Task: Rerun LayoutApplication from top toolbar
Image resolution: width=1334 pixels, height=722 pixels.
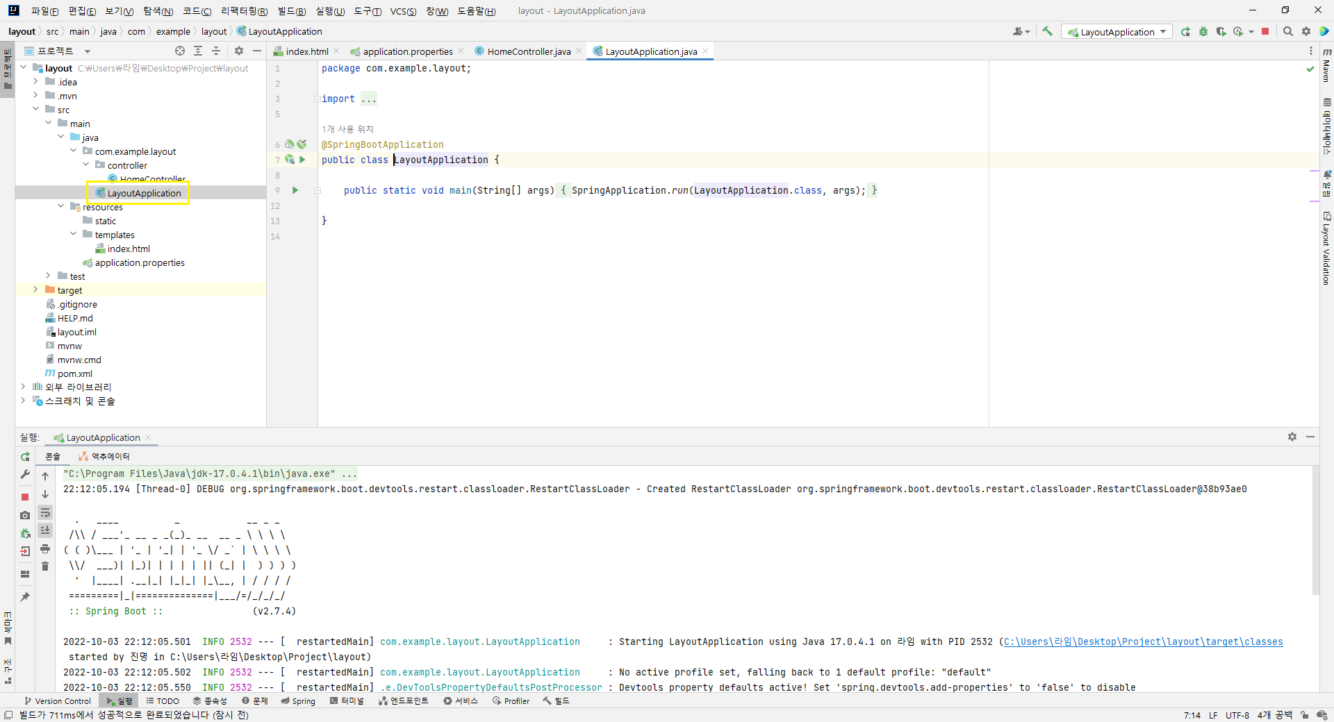Action: coord(1185,31)
